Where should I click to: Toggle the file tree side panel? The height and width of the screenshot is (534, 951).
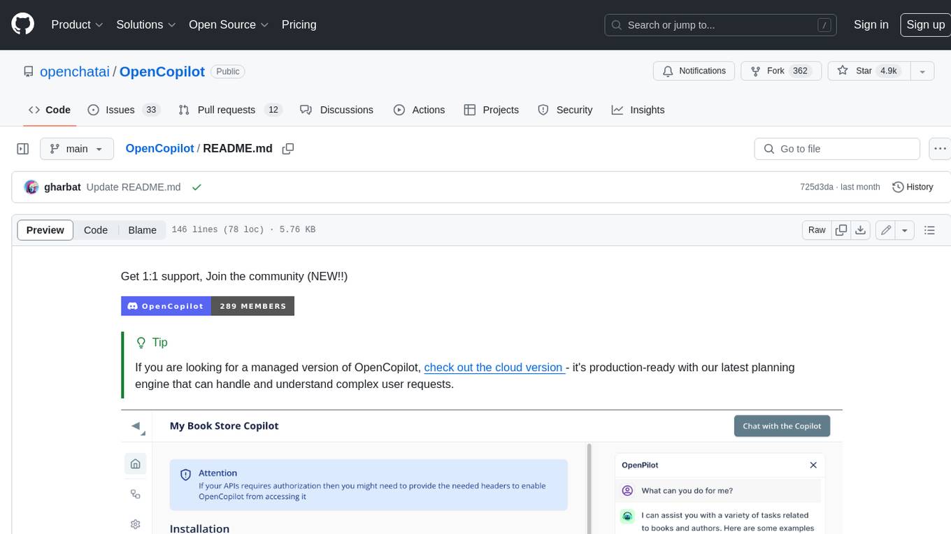pyautogui.click(x=22, y=149)
